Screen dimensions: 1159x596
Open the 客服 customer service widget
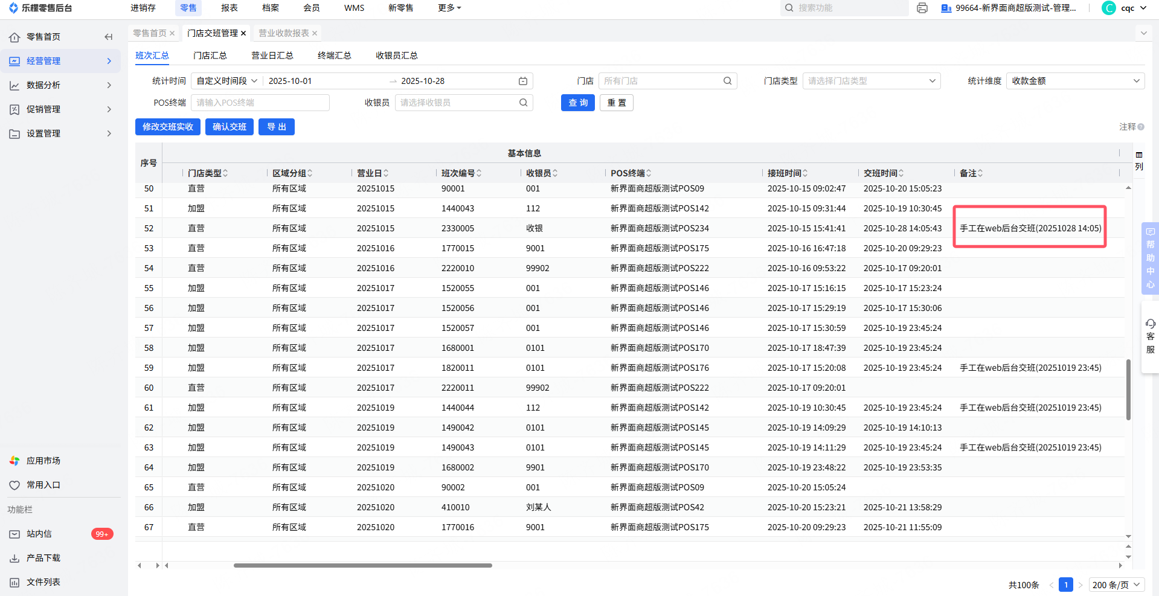click(1150, 336)
